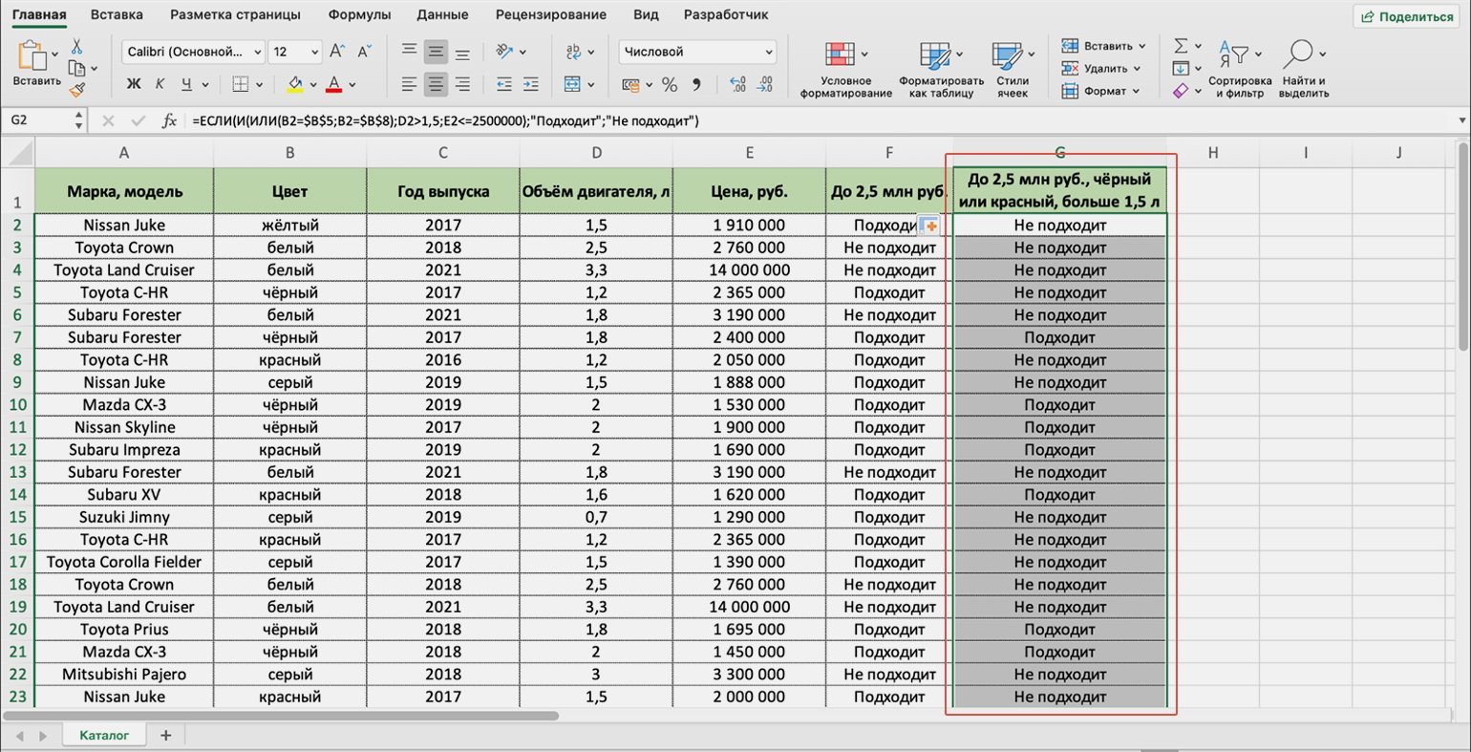Add a new sheet with plus button

[165, 735]
